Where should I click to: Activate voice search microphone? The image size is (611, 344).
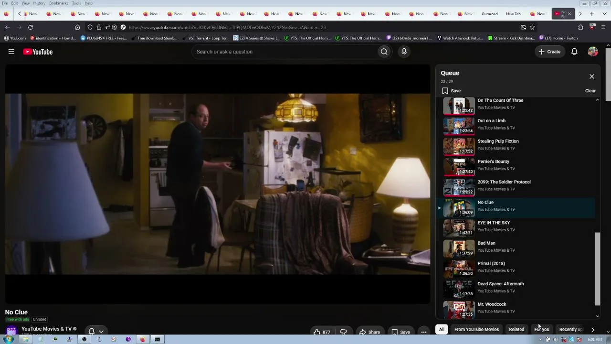pyautogui.click(x=404, y=52)
